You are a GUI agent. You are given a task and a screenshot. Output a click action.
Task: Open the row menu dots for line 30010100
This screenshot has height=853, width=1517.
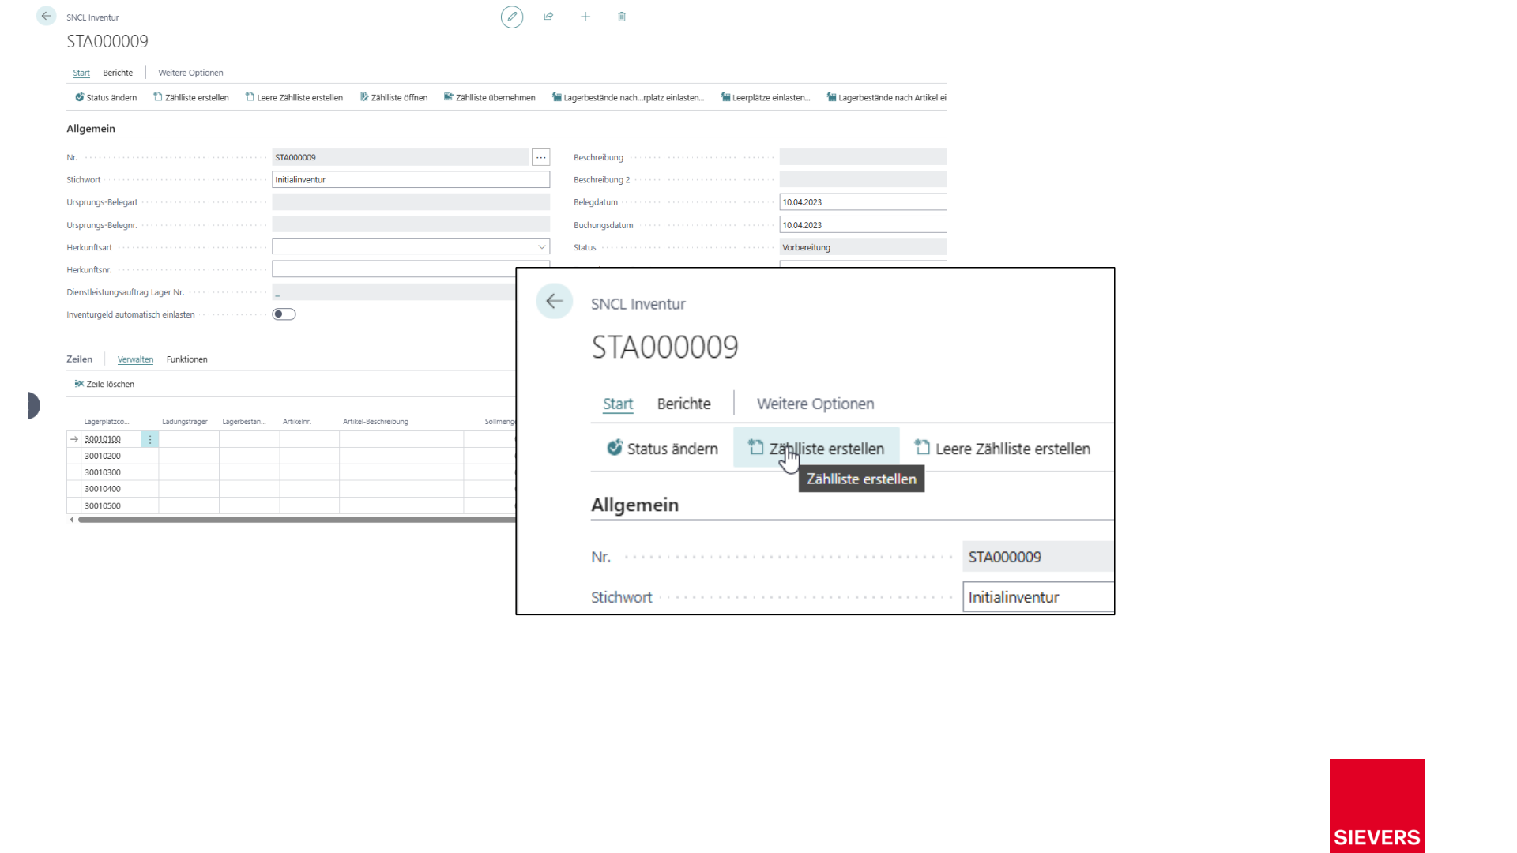click(150, 439)
